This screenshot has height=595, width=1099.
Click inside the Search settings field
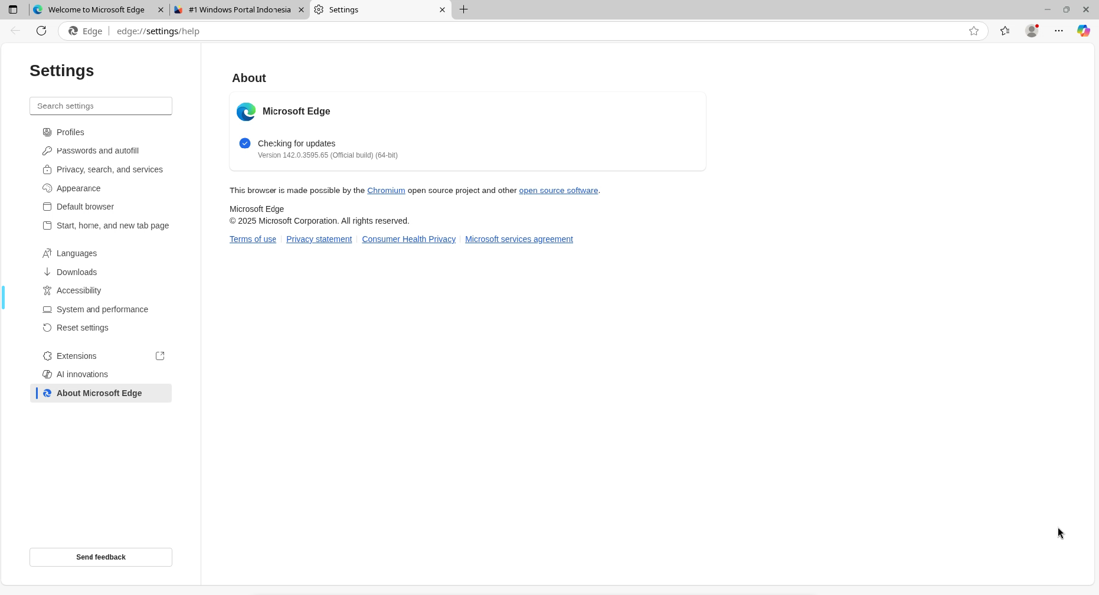(x=100, y=106)
